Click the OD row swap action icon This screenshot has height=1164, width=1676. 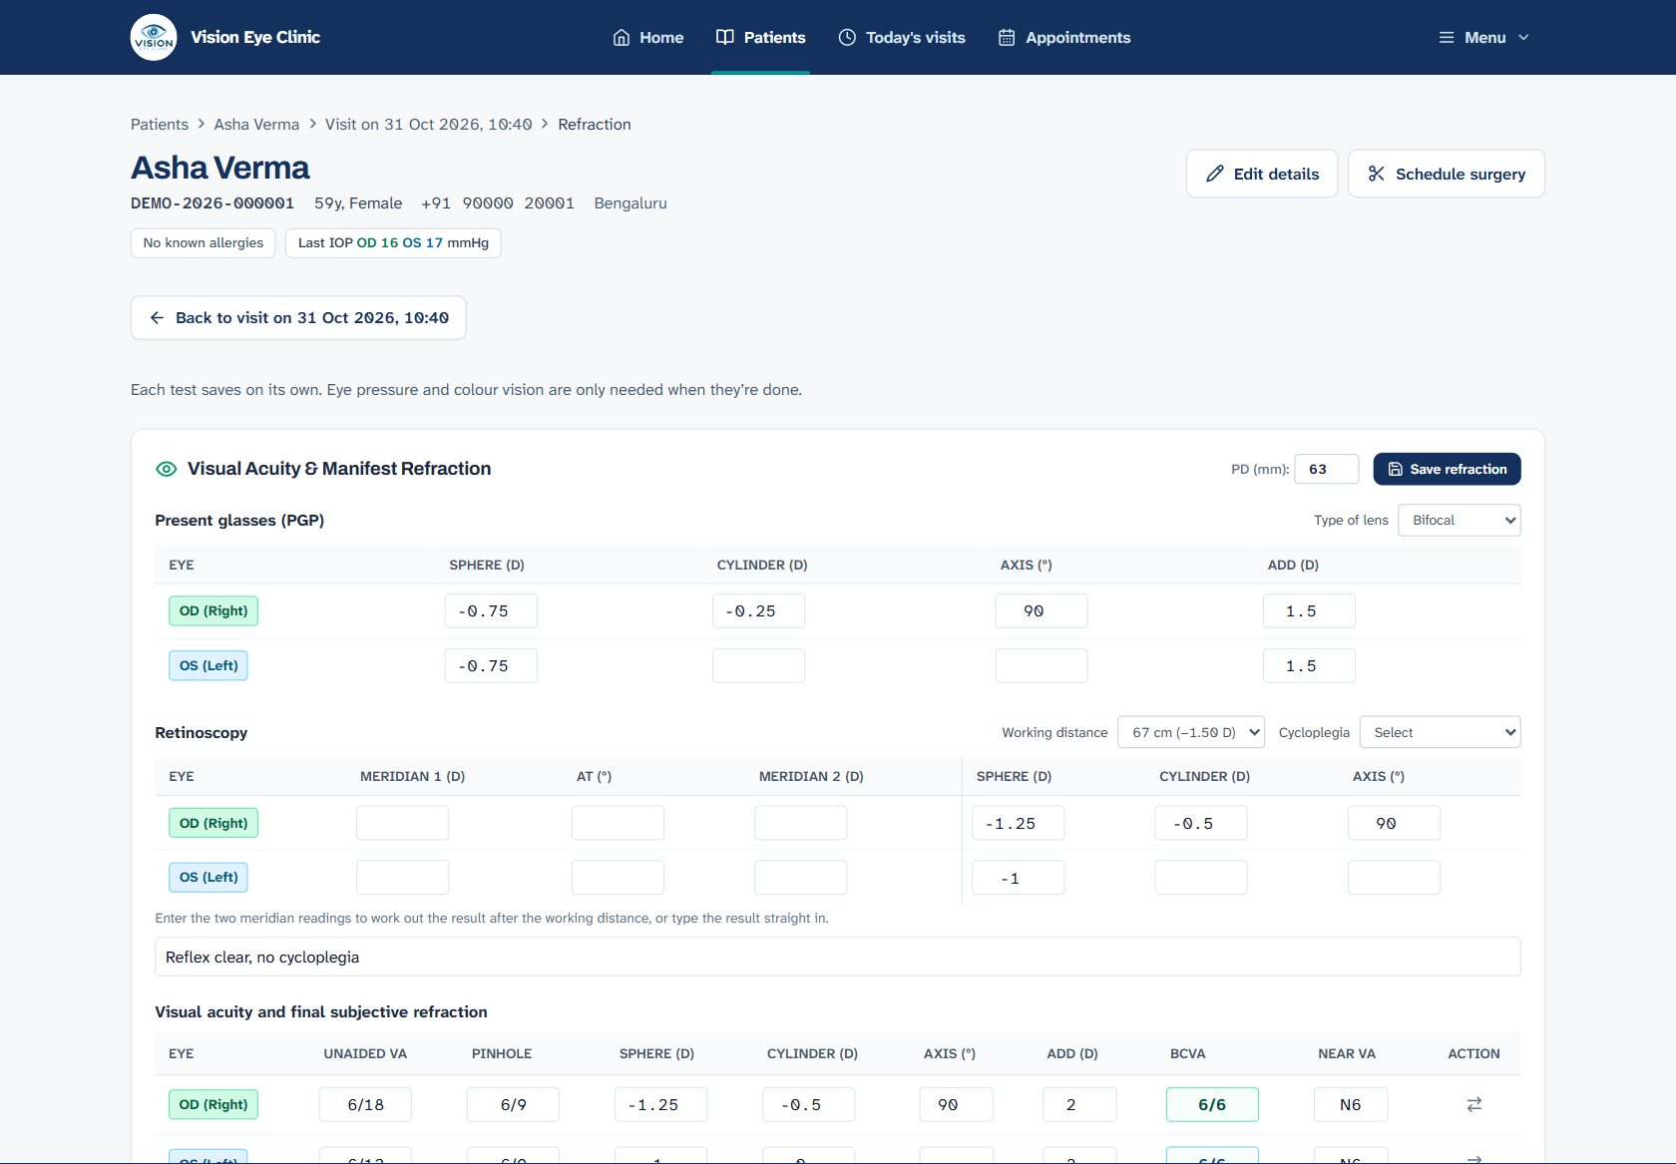pyautogui.click(x=1474, y=1104)
